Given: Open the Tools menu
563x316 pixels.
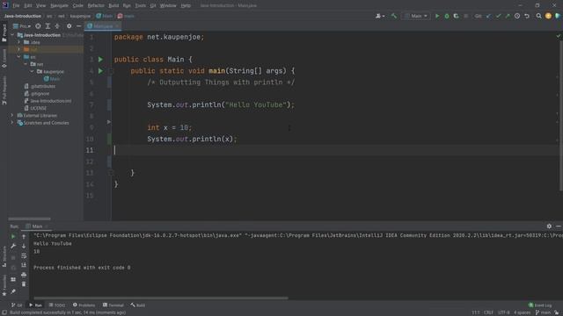Looking at the screenshot, I should coord(141,6).
